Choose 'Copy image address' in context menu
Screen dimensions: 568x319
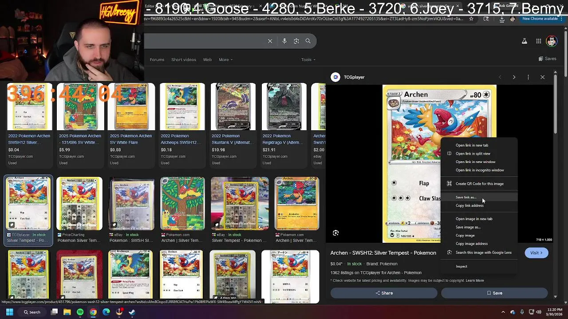480,244
